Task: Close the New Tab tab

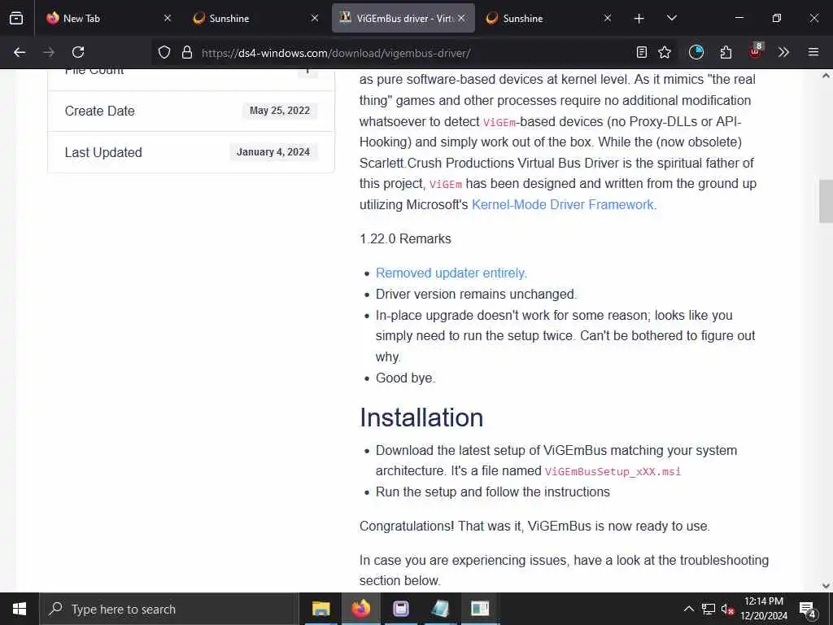Action: coord(168,18)
